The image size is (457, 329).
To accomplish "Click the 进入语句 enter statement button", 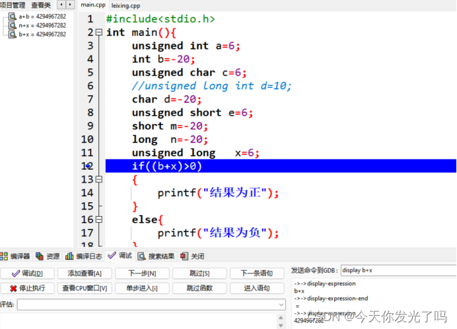I will point(257,288).
